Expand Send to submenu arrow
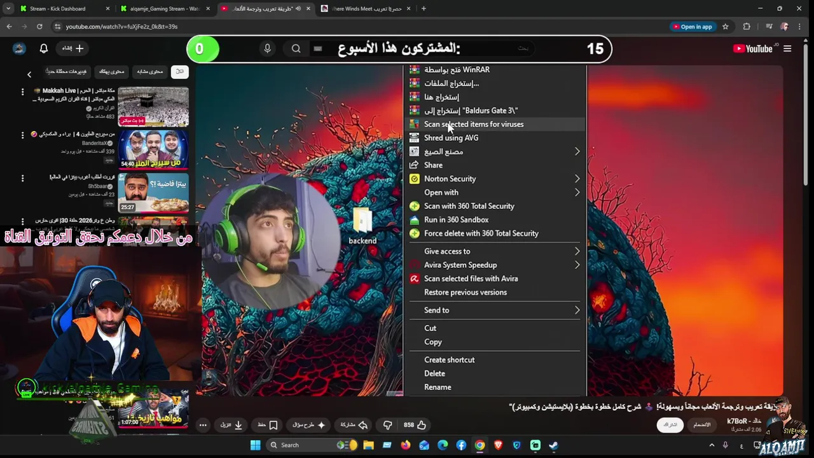 [577, 310]
